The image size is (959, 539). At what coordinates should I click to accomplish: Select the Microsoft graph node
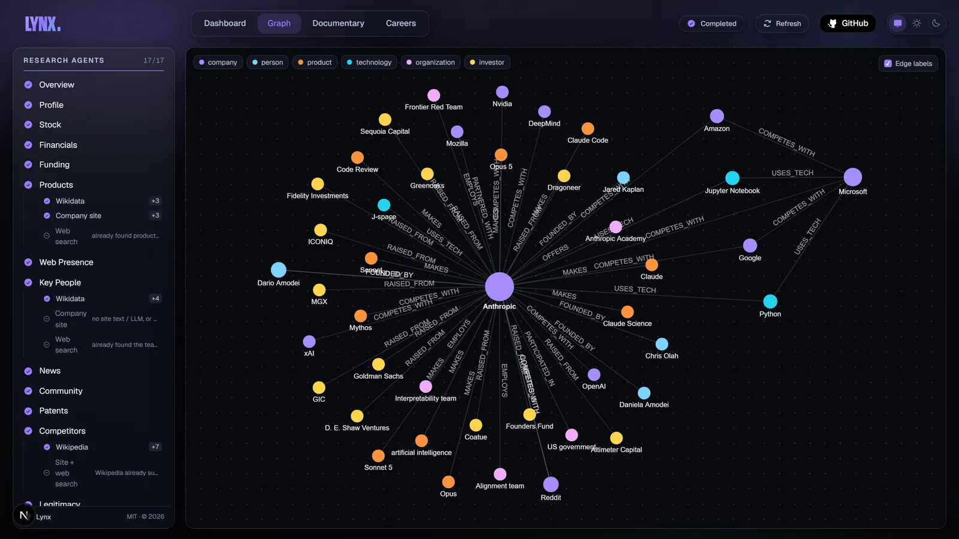[852, 177]
